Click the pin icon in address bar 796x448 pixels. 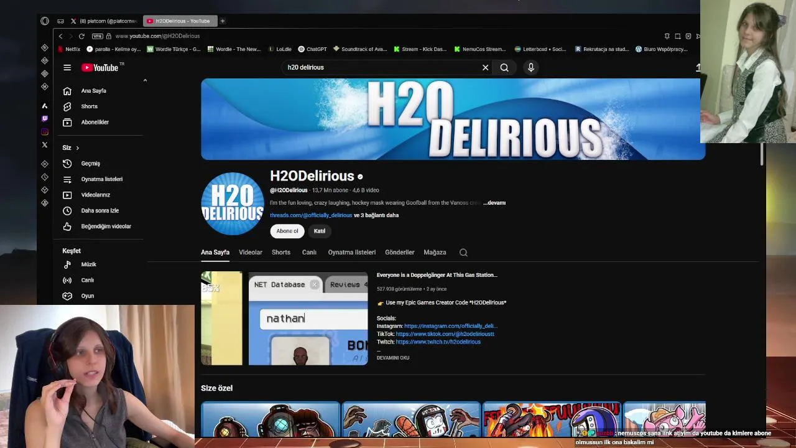click(667, 36)
